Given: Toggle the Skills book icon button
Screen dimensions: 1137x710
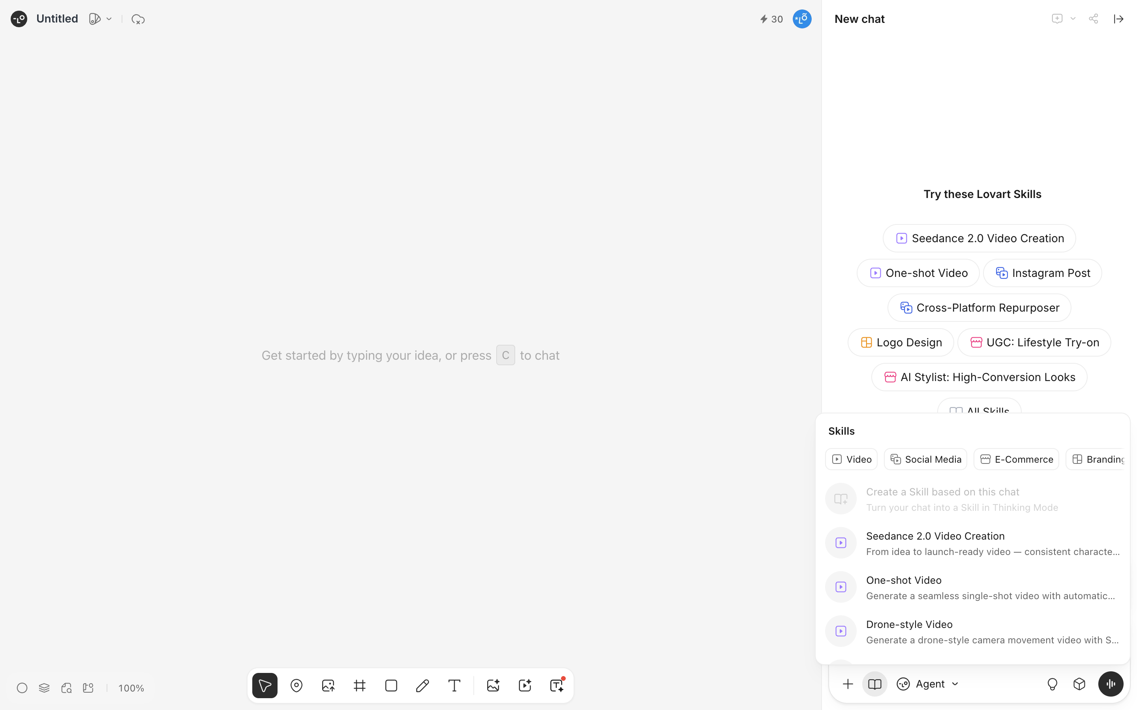Looking at the screenshot, I should click(x=874, y=684).
